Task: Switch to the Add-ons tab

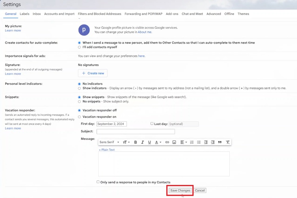Action: click(172, 14)
